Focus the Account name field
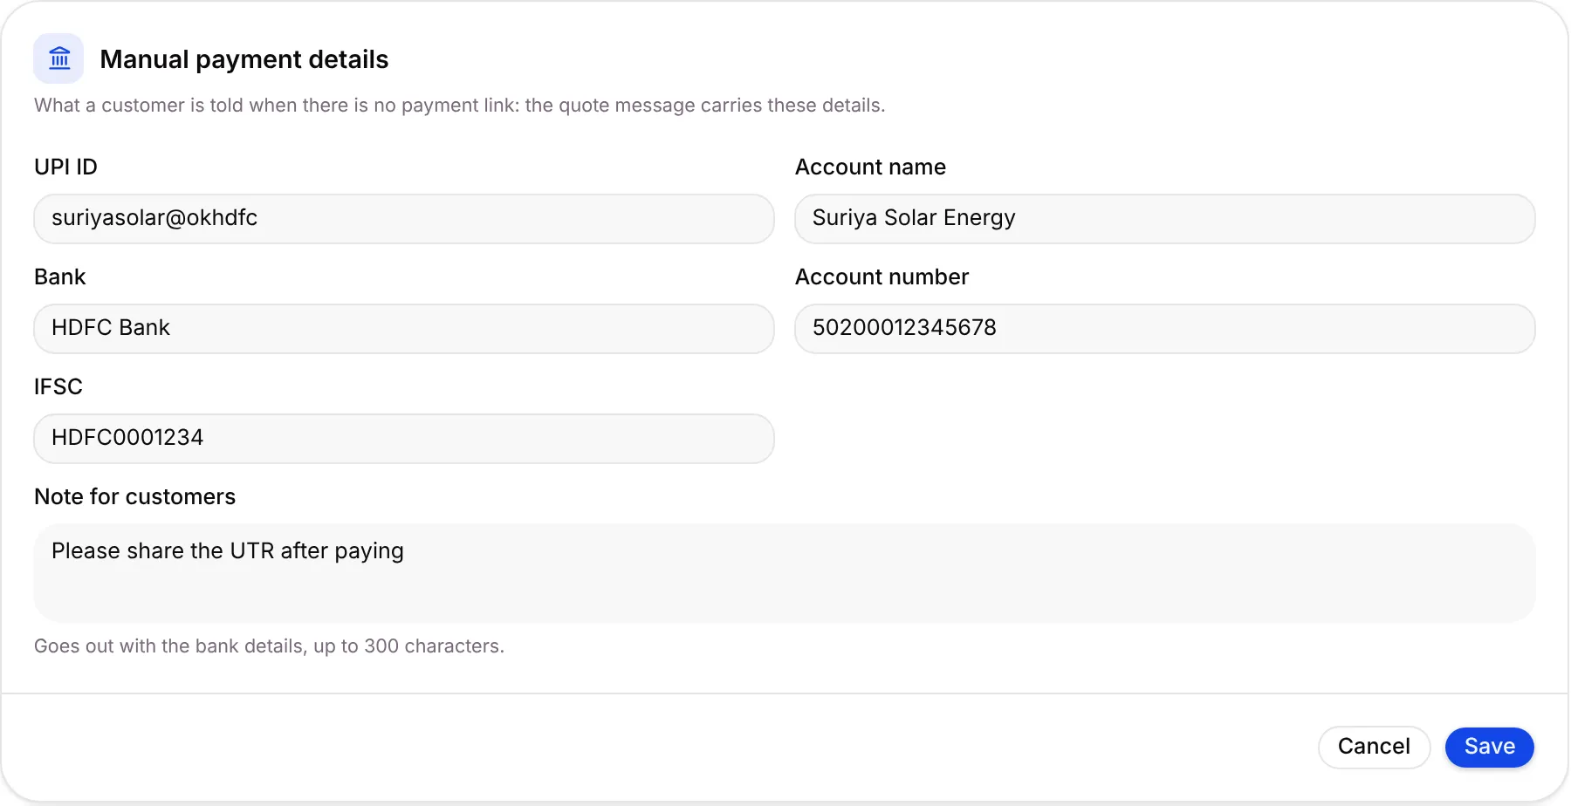This screenshot has width=1571, height=806. 1165,219
